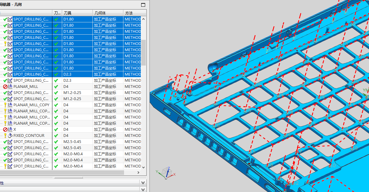The width and height of the screenshot is (369, 192).
Task: Click the operation list scroll-down arrow
Action: tap(144, 167)
